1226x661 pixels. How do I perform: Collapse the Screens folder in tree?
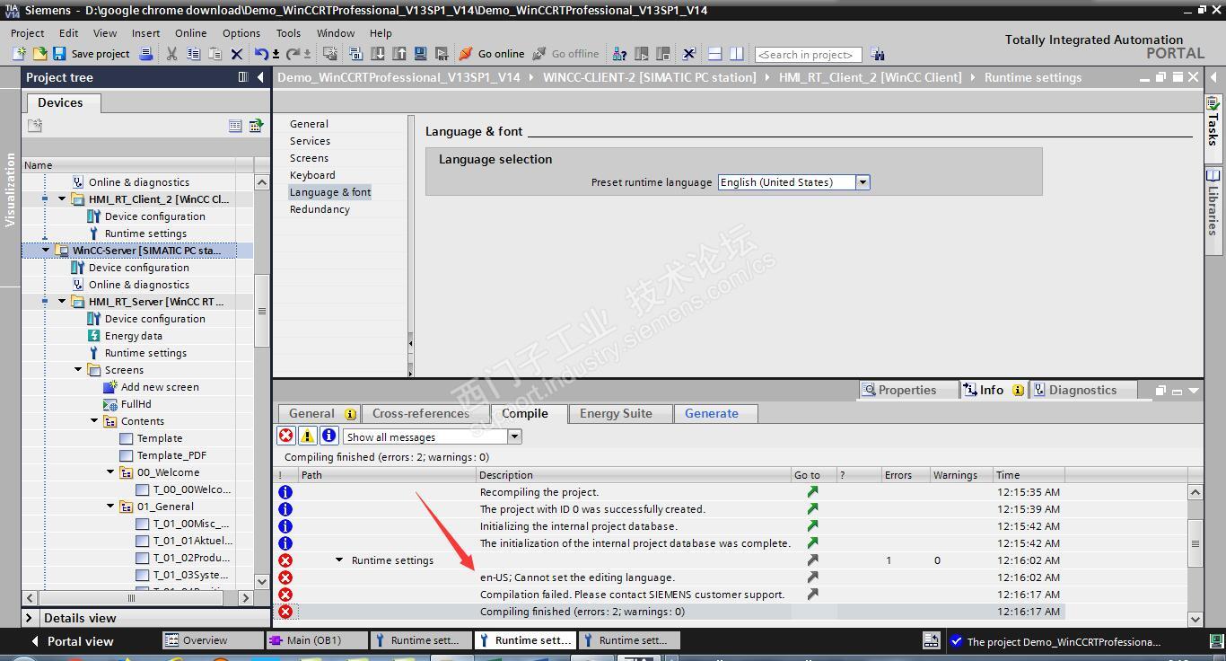click(78, 370)
